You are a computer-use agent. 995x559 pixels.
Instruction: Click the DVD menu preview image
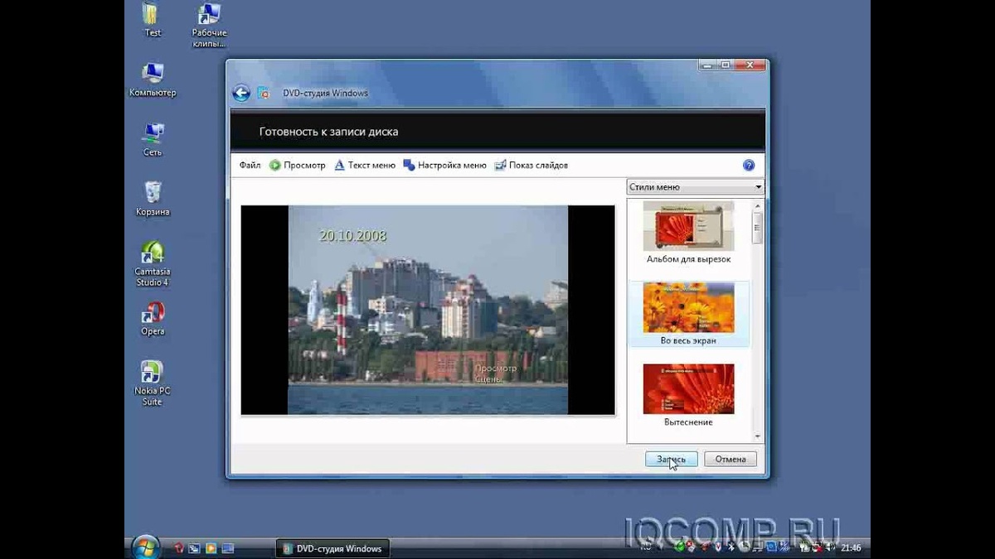[x=428, y=310]
